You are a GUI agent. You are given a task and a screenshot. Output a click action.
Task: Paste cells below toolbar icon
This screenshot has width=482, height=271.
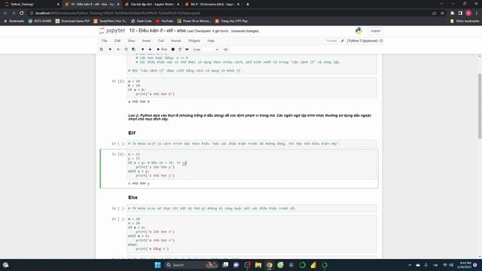click(x=134, y=50)
